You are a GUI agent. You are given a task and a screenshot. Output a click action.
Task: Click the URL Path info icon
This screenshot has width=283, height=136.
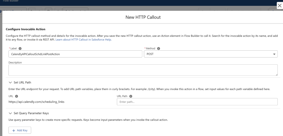131,96
